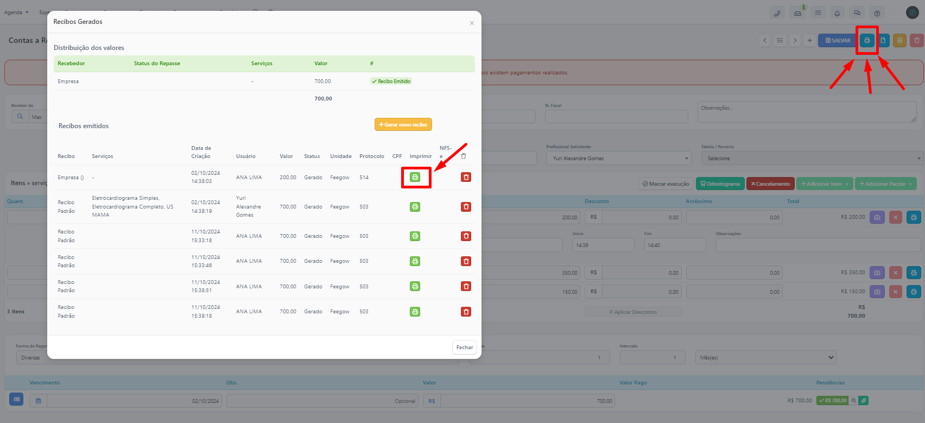Viewport: 925px width, 423px height.
Task: Click the Observações text area
Action: click(807, 112)
